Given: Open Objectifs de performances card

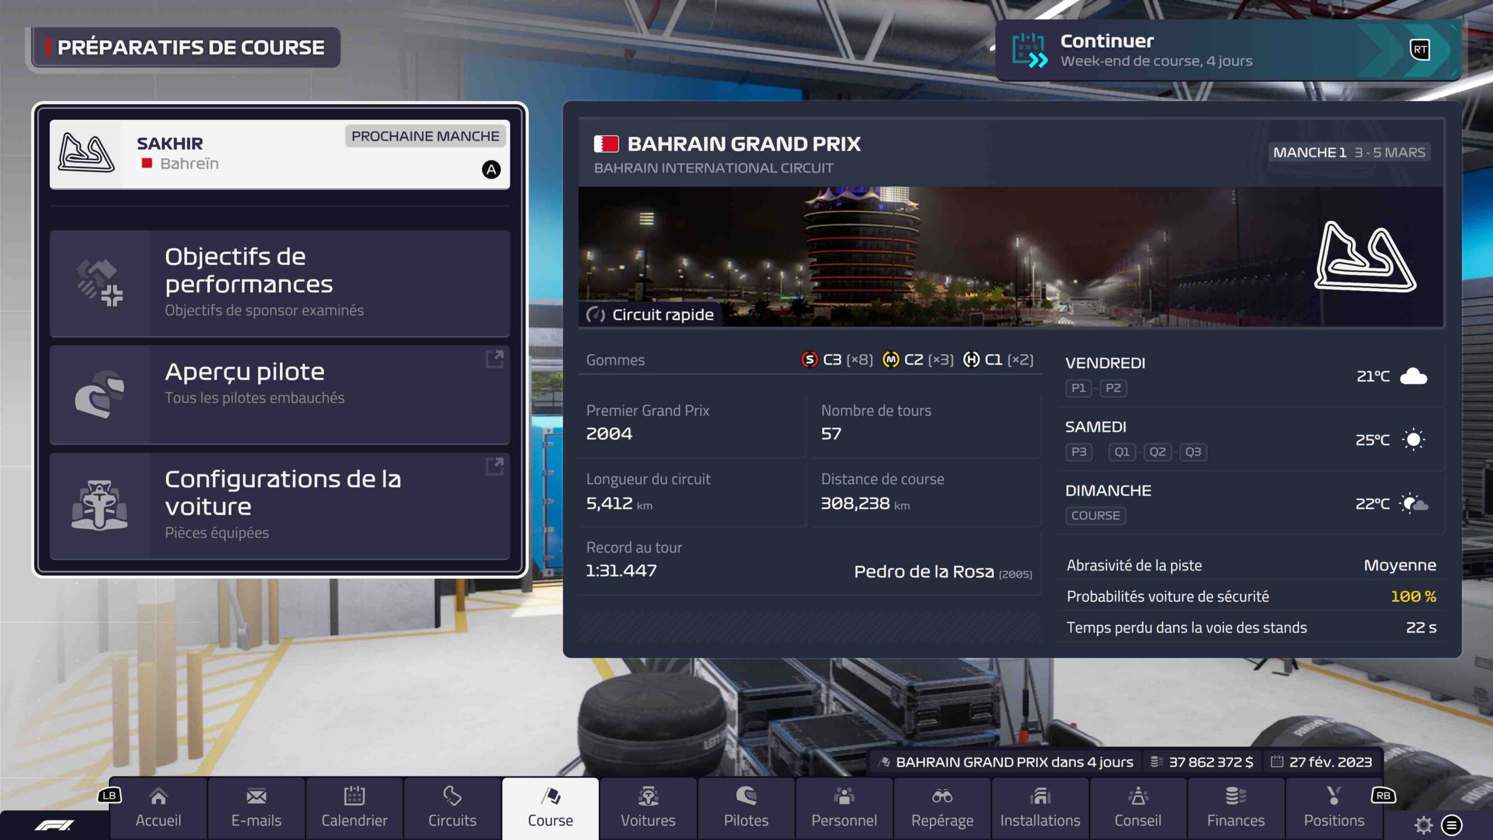Looking at the screenshot, I should pos(280,283).
